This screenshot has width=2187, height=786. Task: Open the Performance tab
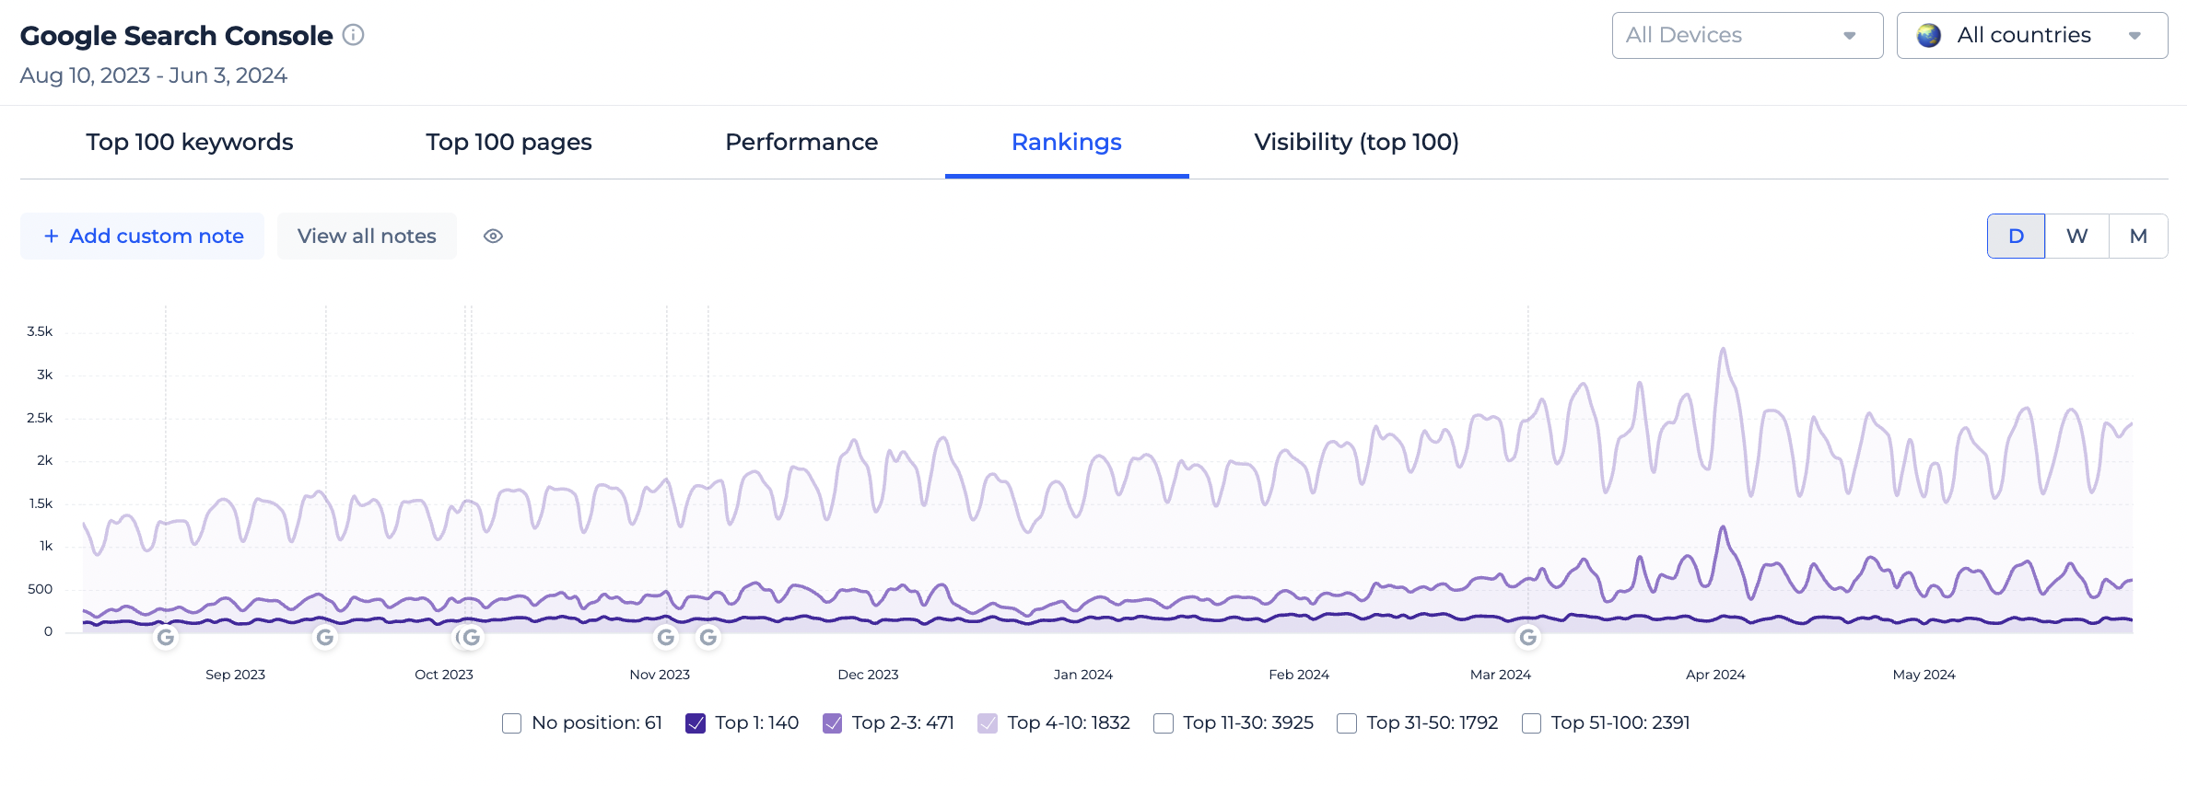coord(801,142)
